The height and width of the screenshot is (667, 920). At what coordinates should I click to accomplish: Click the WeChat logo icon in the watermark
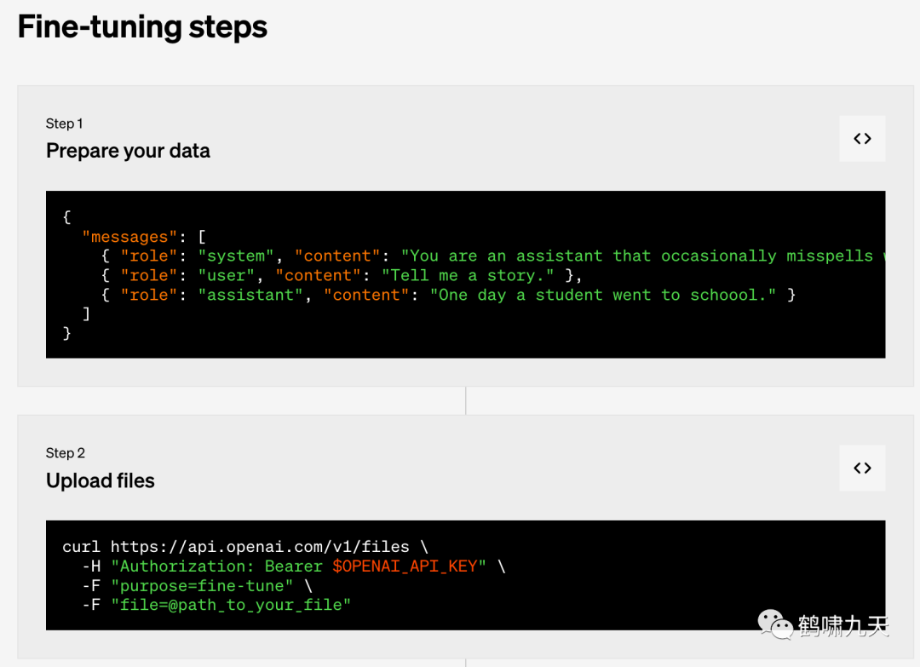point(775,624)
